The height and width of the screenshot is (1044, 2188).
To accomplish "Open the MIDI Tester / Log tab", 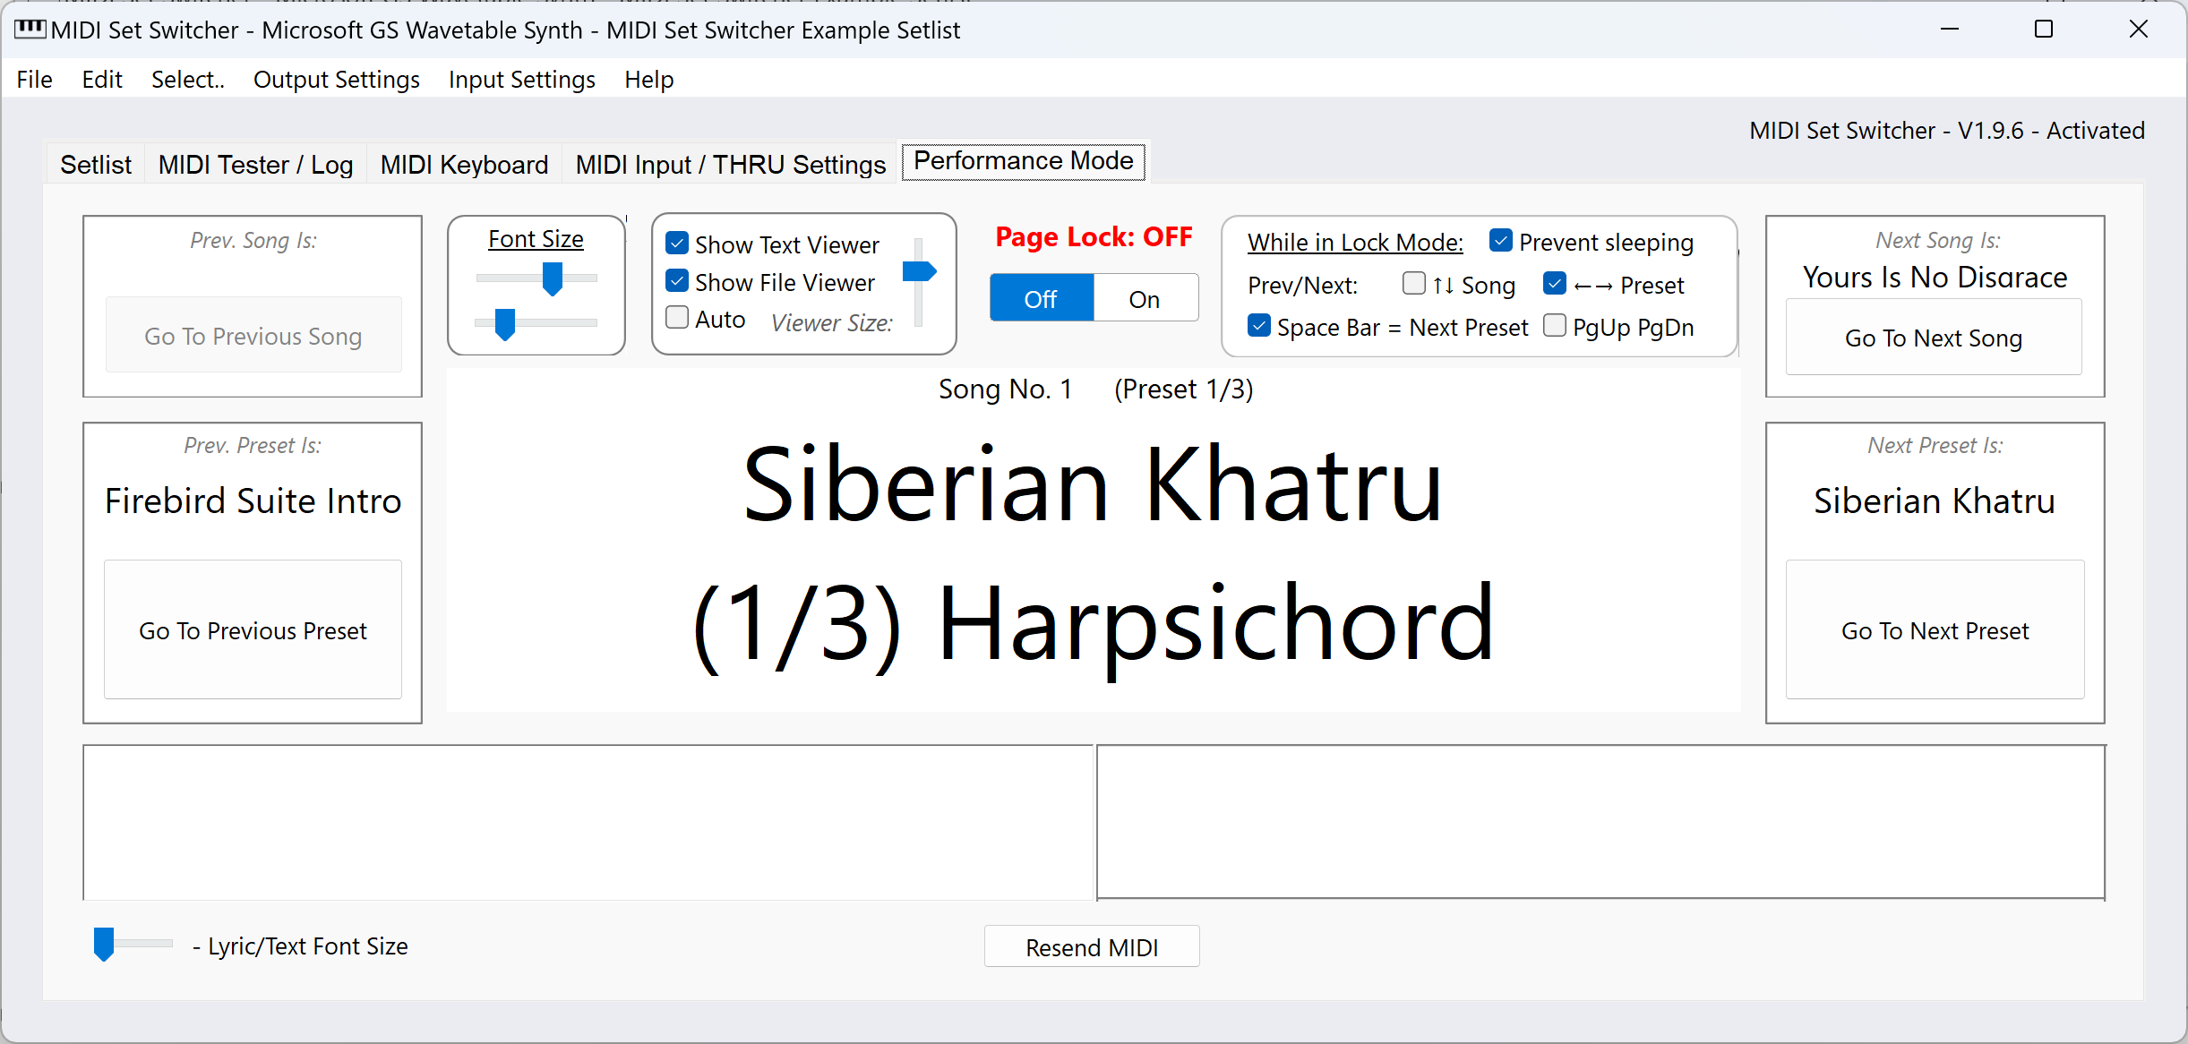I will click(254, 164).
